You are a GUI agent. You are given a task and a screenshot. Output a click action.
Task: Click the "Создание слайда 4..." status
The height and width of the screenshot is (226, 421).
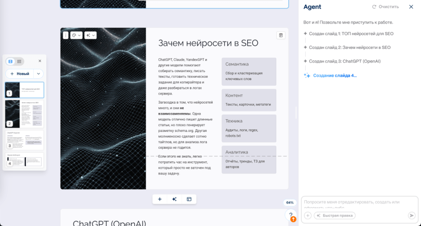tap(335, 76)
